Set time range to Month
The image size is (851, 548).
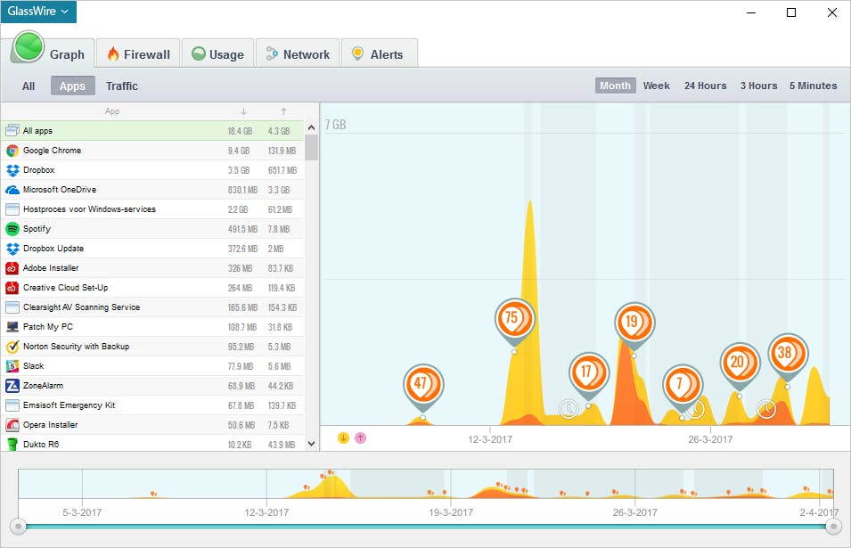click(x=615, y=86)
